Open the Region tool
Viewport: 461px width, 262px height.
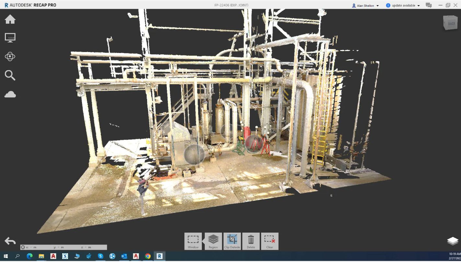coord(213,241)
